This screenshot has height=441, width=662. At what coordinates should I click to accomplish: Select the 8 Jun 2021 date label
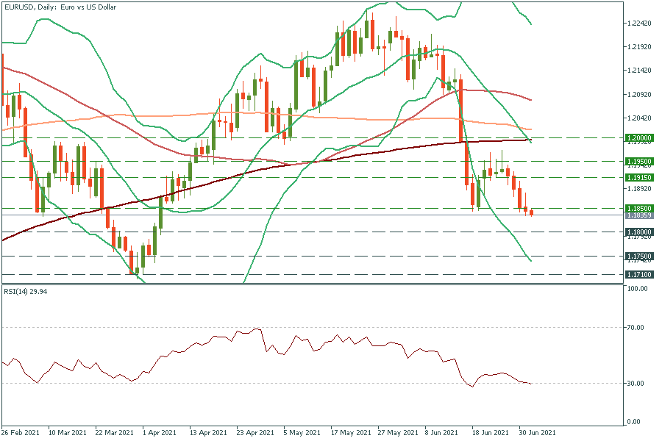point(441,433)
